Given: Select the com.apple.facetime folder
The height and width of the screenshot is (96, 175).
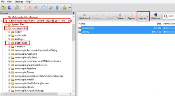Looking at the screenshot, I should point(25,69).
